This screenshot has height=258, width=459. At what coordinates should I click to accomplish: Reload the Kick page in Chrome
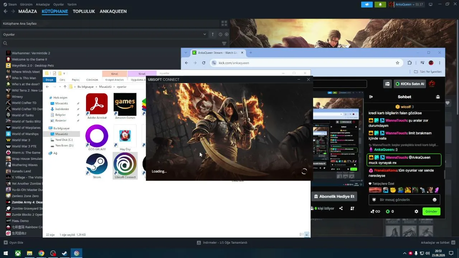204,63
